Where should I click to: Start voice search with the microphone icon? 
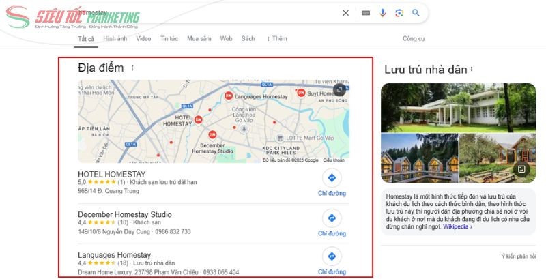[x=383, y=13]
